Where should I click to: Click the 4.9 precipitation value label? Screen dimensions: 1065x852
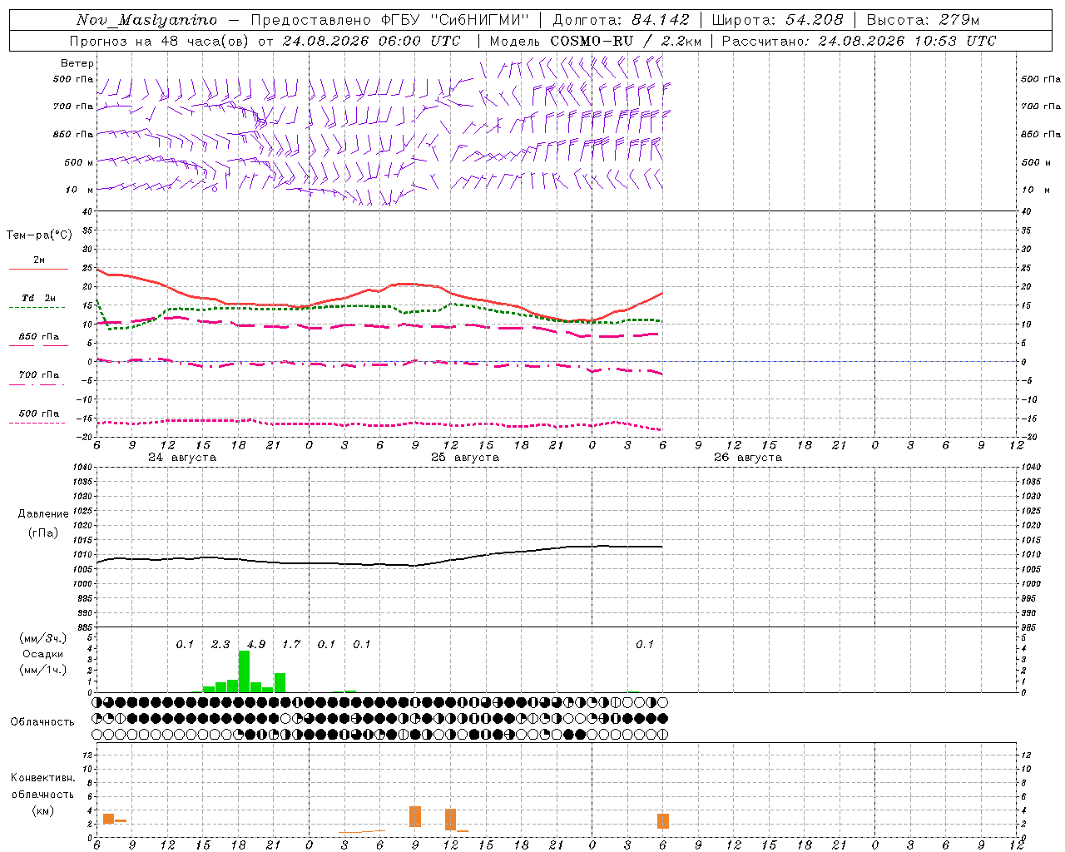coord(256,644)
